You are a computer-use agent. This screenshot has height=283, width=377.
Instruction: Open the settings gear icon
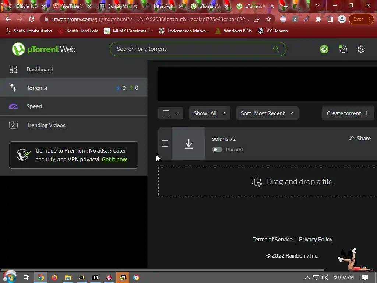click(361, 49)
